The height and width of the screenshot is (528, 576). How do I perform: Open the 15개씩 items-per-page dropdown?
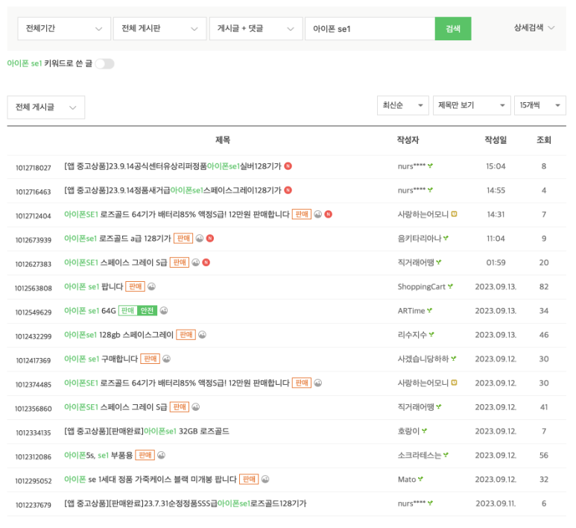[539, 106]
